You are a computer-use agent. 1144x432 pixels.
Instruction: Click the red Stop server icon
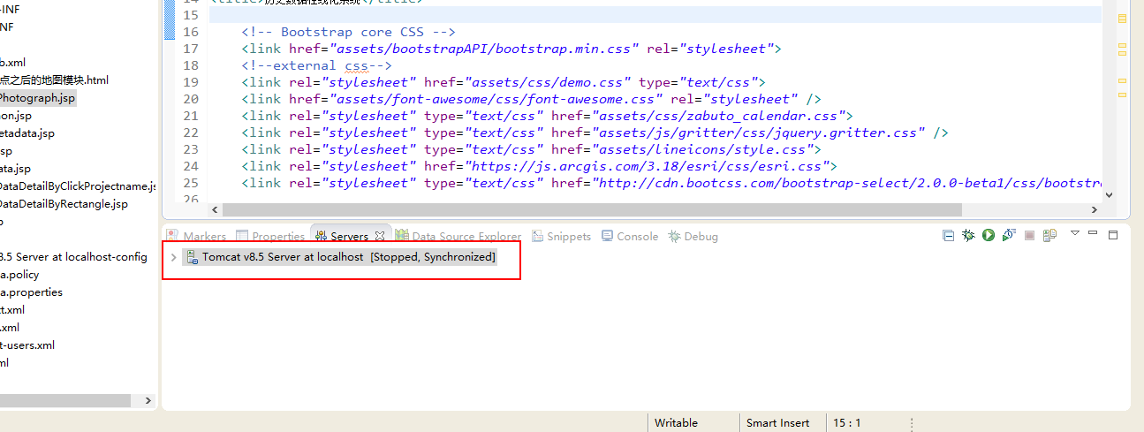point(1029,236)
